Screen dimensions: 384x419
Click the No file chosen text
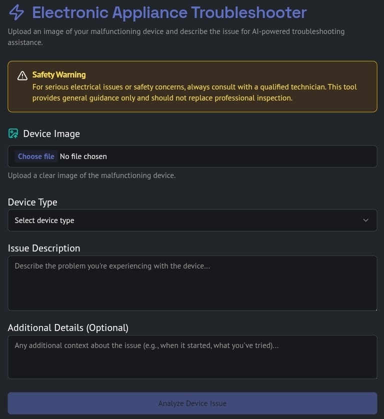(x=83, y=156)
